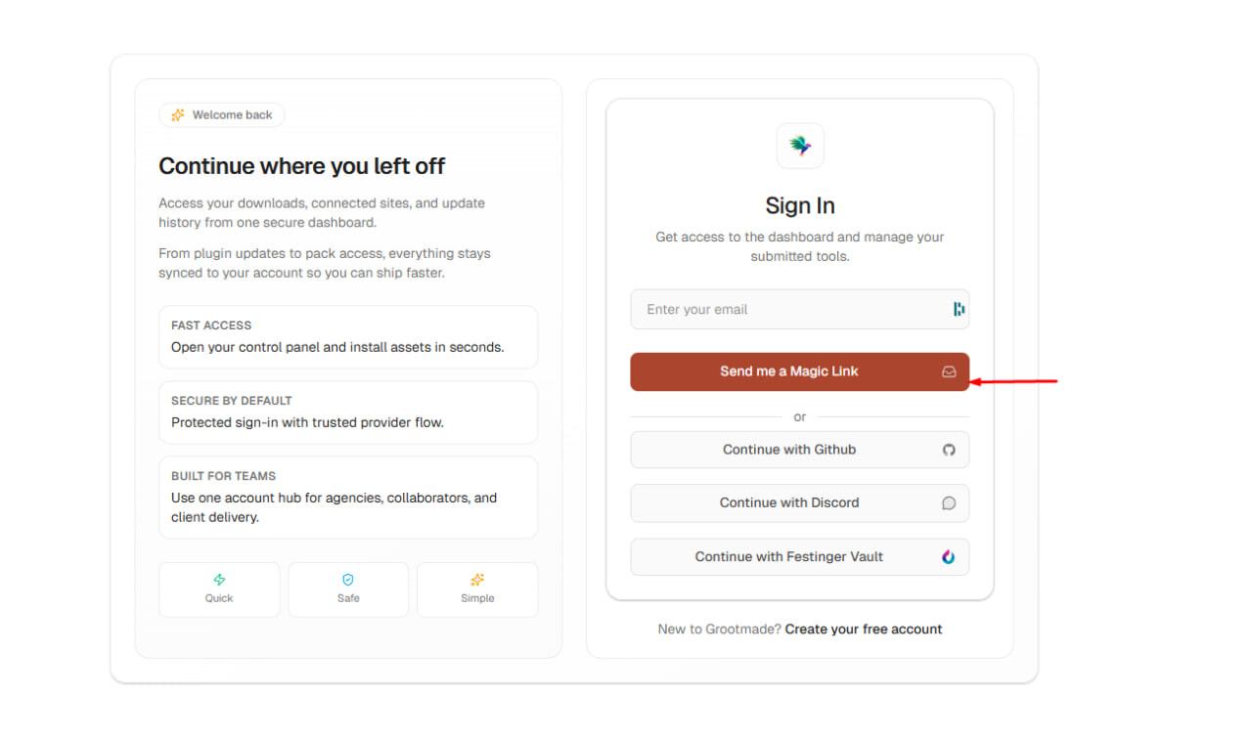Select Continue with Discord

789,502
